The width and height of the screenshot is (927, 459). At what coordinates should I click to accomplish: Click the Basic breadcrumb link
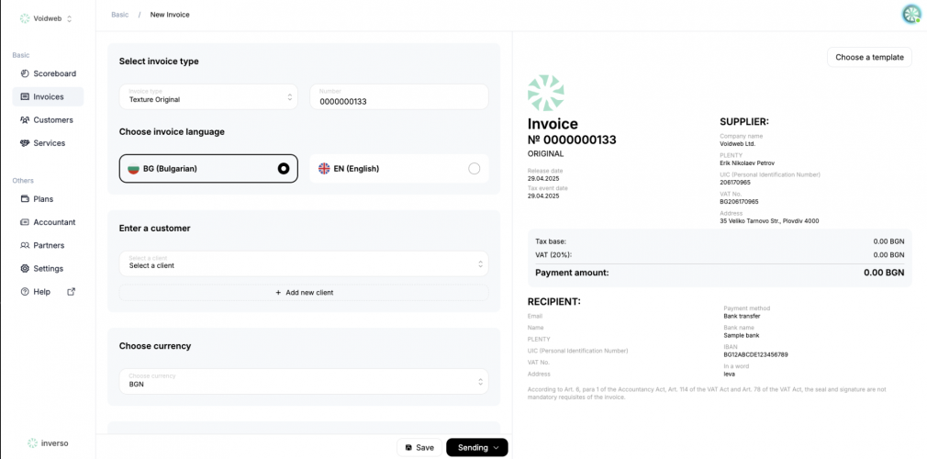tap(120, 14)
